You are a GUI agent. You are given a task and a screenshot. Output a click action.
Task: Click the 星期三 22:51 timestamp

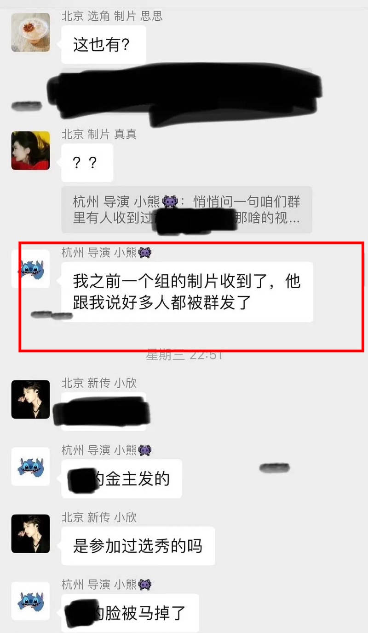coord(184,355)
